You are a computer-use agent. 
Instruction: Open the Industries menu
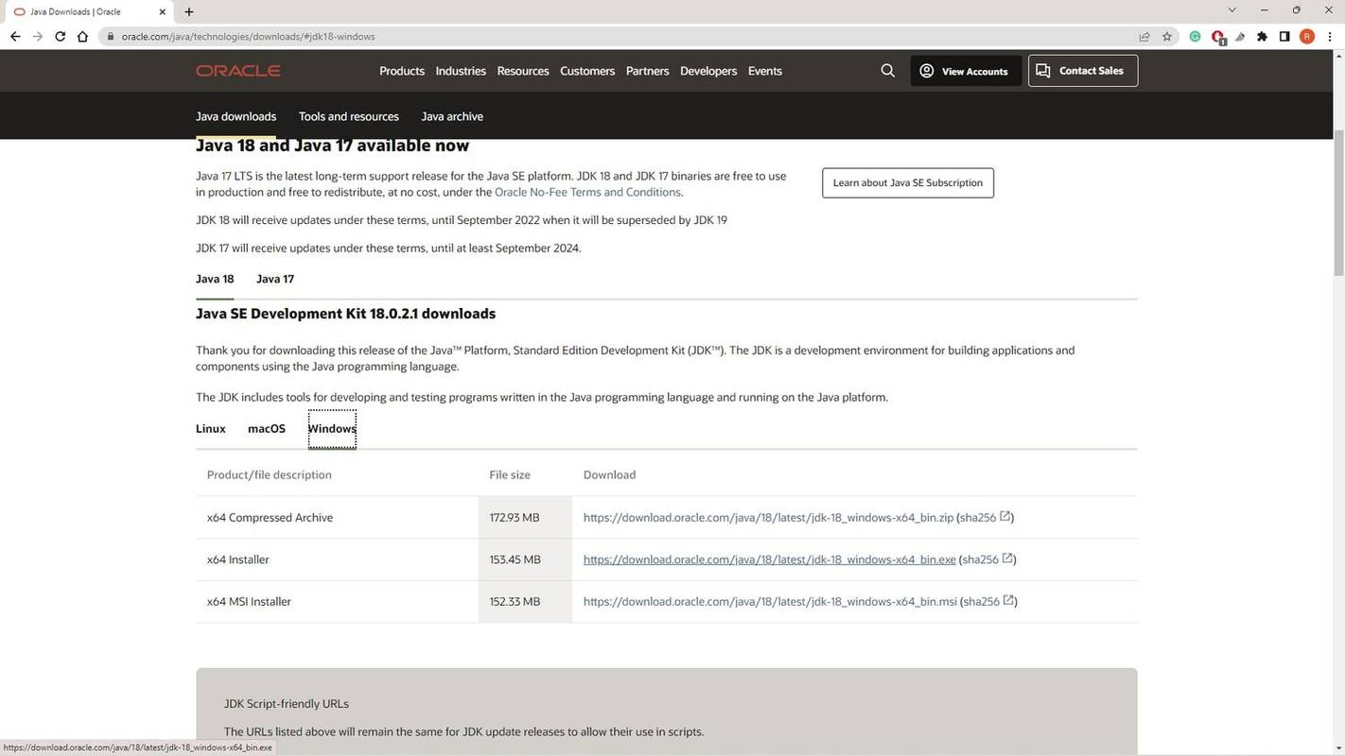point(461,71)
